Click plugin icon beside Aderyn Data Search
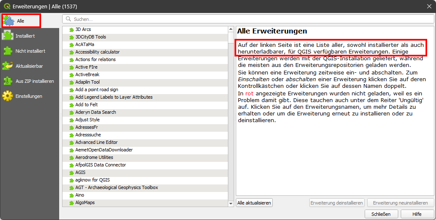The width and height of the screenshot is (436, 220). coord(71,113)
